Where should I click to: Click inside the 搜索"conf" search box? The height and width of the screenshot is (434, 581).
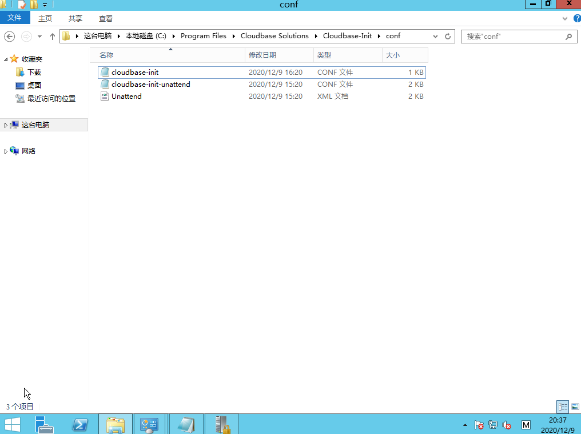pos(515,36)
